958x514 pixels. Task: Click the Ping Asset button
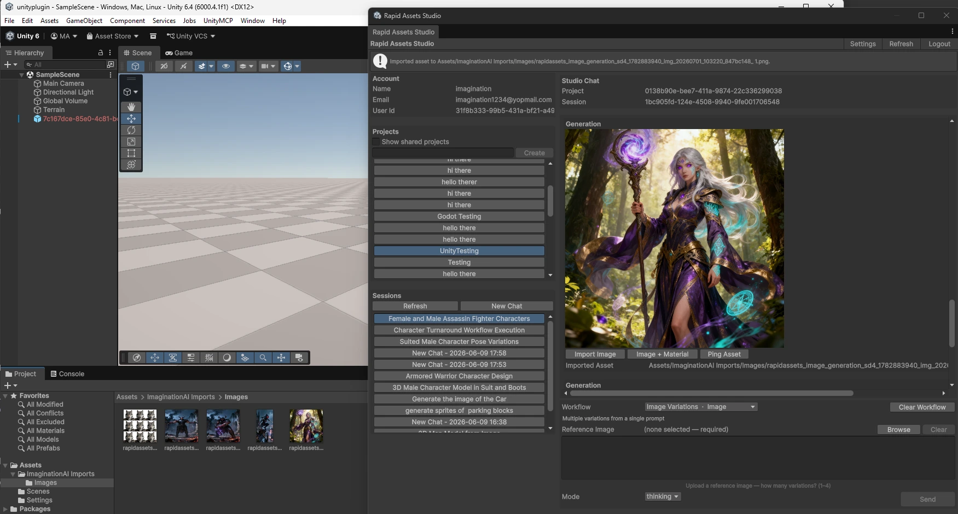click(724, 354)
